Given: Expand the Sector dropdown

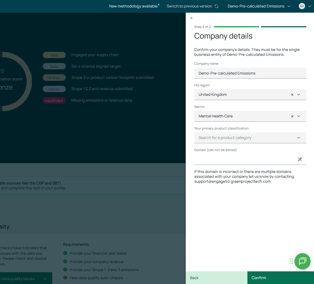Looking at the screenshot, I should 299,116.
